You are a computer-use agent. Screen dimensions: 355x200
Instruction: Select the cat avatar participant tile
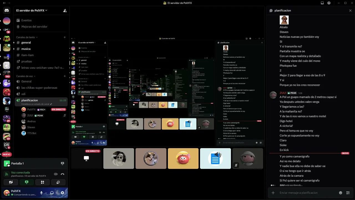point(151,158)
